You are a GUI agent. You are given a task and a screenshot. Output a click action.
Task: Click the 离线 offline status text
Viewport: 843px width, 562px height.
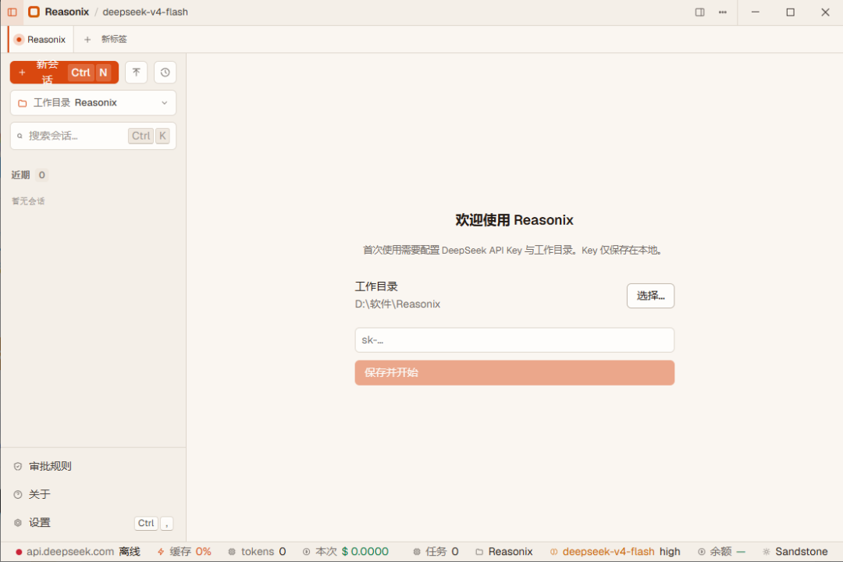[x=130, y=552]
